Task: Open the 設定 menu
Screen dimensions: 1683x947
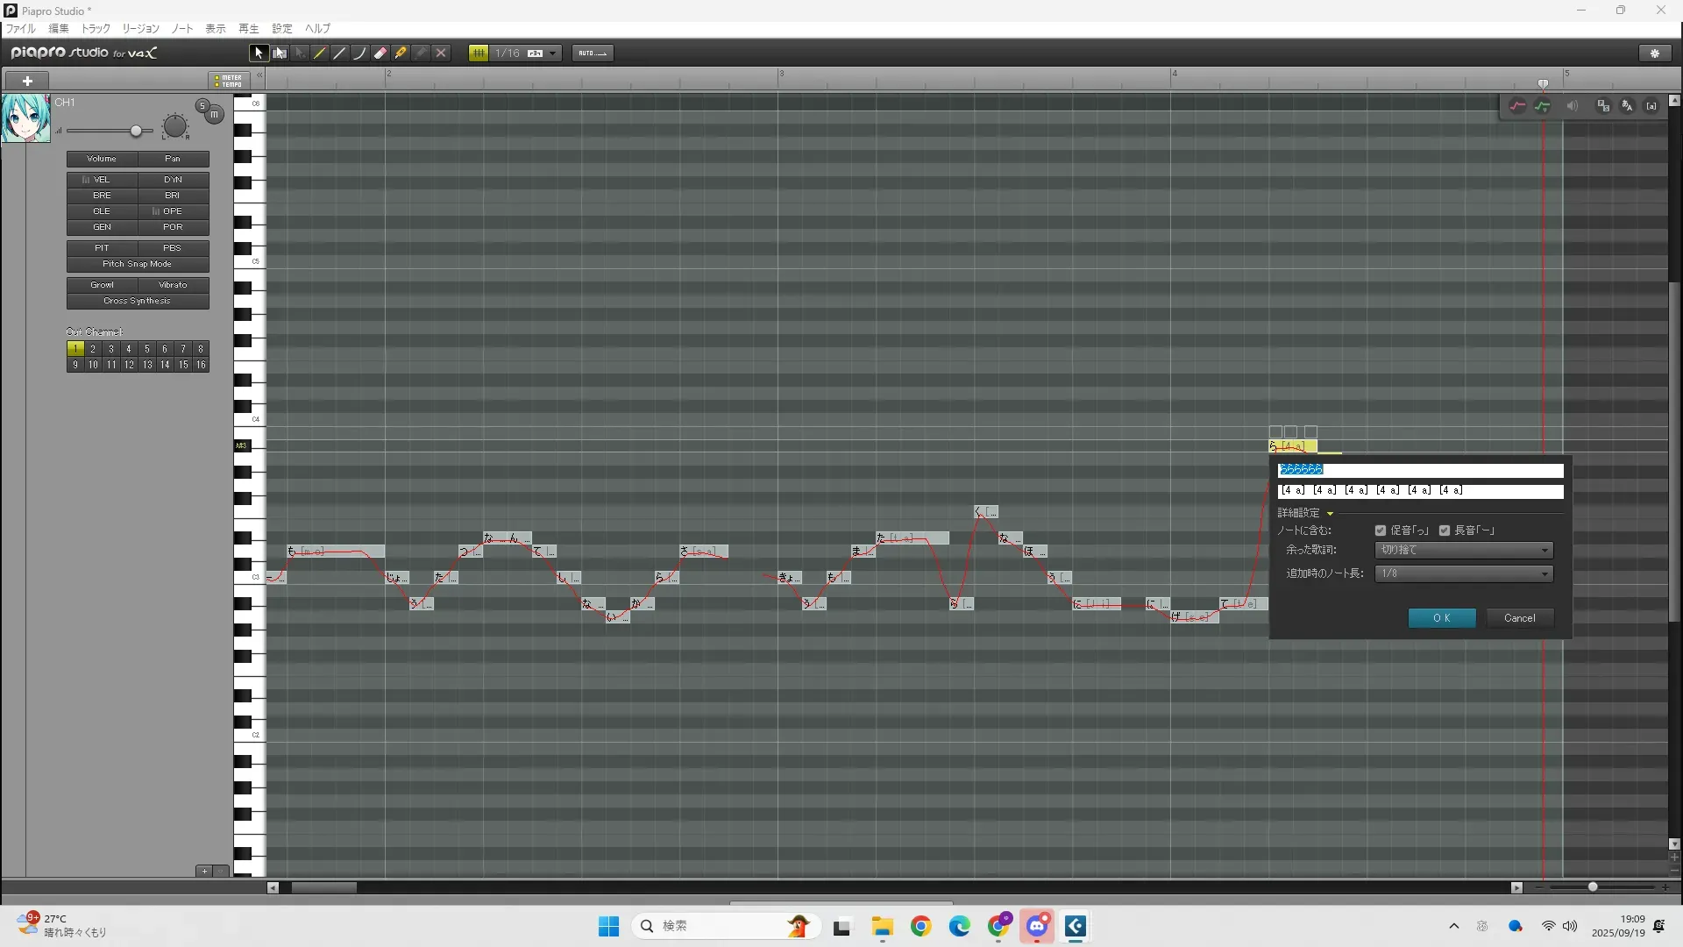Action: click(x=282, y=29)
